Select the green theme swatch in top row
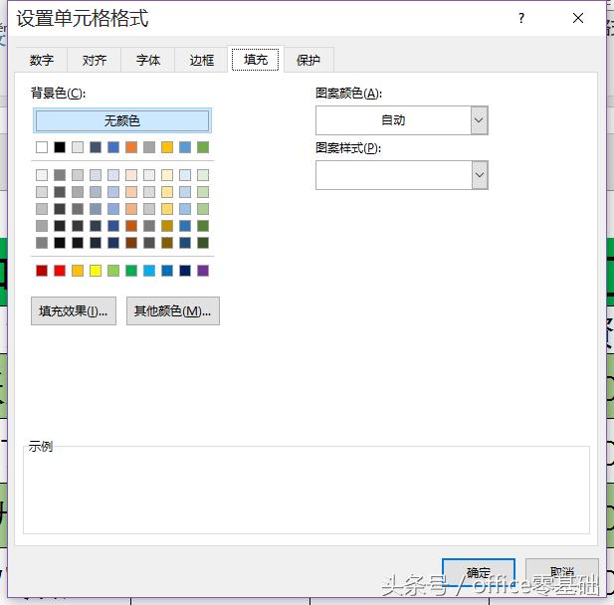This screenshot has height=605, width=614. tap(203, 147)
